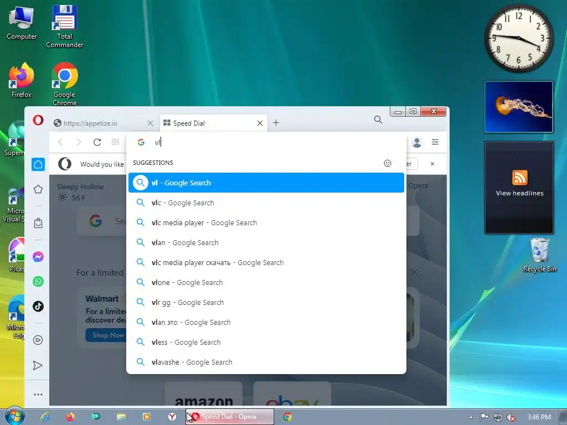Select Firefox desktop shortcut
This screenshot has width=567, height=425.
point(22,80)
